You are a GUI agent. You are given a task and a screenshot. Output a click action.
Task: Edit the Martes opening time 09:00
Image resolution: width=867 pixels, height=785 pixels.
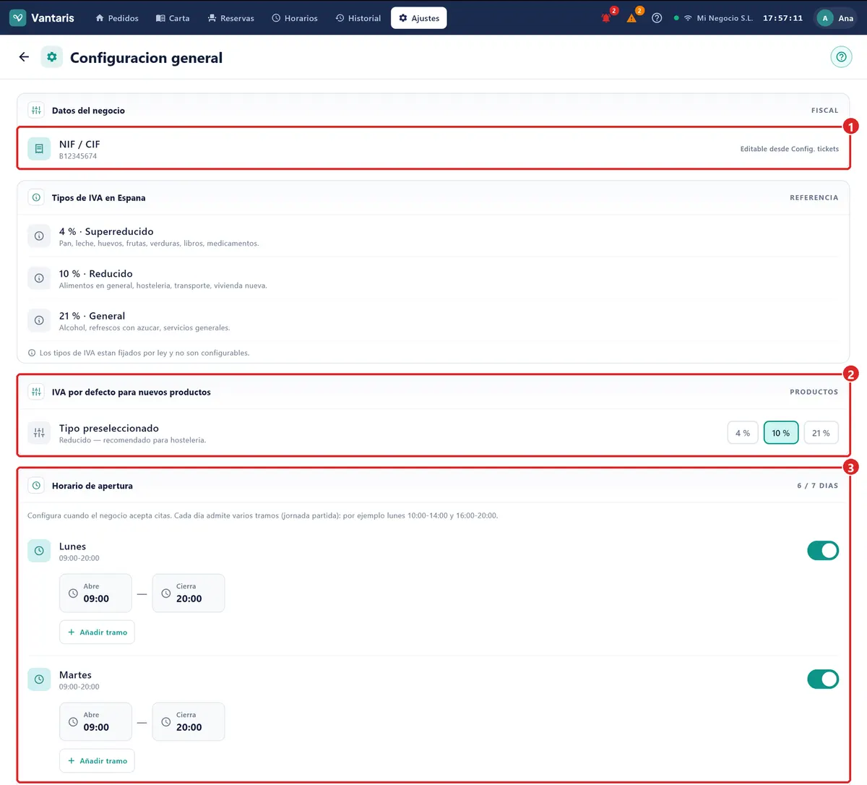(95, 722)
